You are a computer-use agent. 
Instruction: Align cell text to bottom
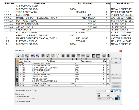(x=88, y=56)
